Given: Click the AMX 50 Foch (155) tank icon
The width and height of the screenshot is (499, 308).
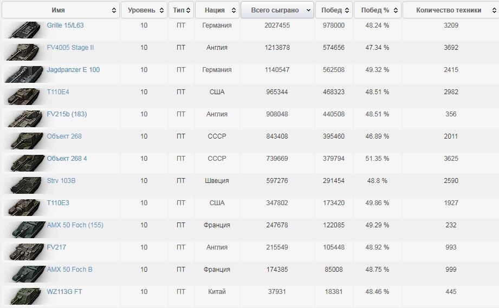Looking at the screenshot, I should coord(23,230).
